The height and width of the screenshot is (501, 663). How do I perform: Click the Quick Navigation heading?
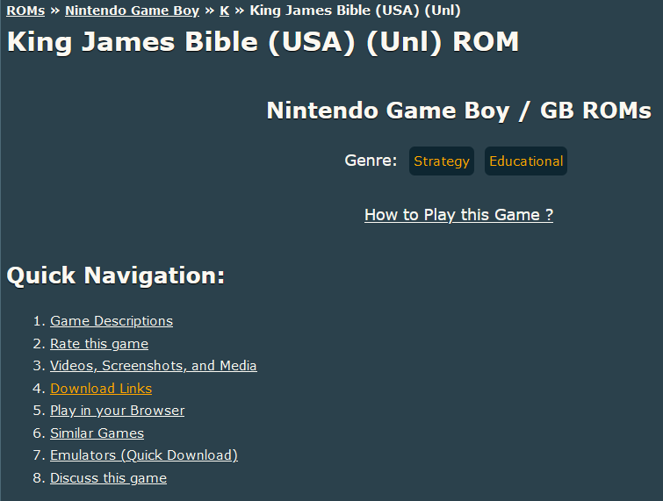click(x=116, y=276)
